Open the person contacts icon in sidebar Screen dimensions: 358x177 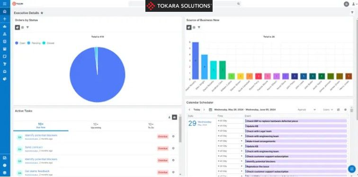click(x=5, y=34)
